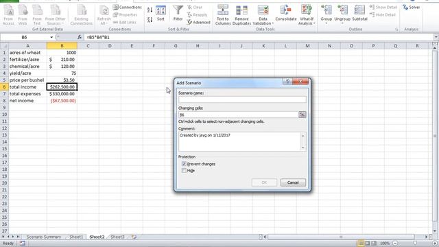Select the 'acres of wheat' cell
439x247 pixels.
(x=27, y=53)
